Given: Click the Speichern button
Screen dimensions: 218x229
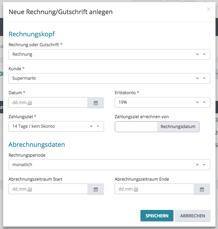Looking at the screenshot, I should [157, 216].
